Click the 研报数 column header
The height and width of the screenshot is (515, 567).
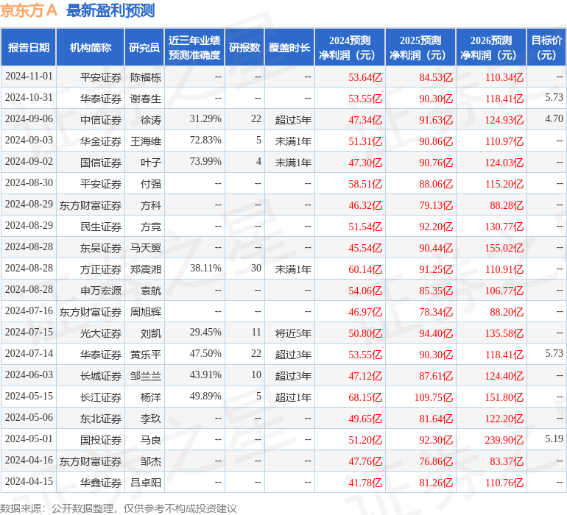coord(244,47)
